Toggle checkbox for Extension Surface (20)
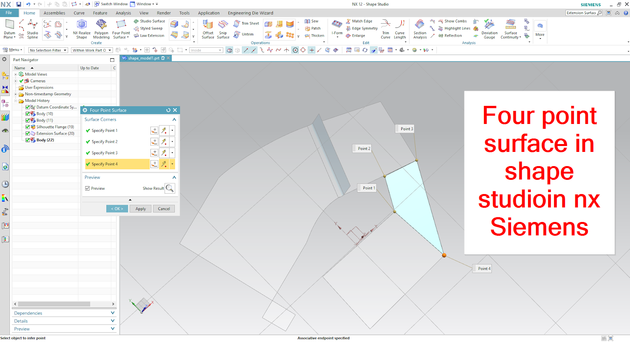630x342 pixels. pyautogui.click(x=28, y=133)
